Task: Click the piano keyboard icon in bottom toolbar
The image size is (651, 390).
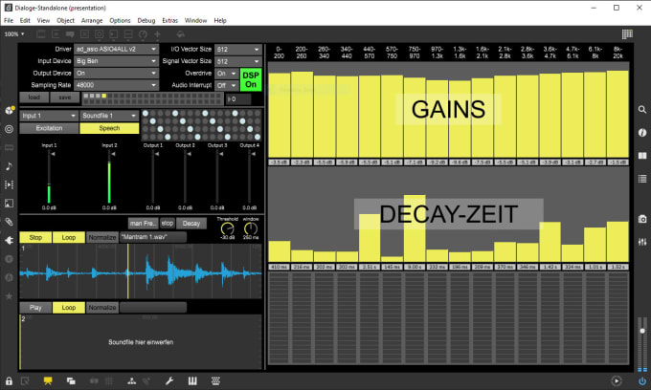Action: pos(192,380)
